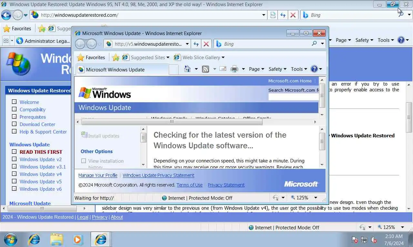Click View installation history option
Viewport: 413px width, 247px height.
click(106, 163)
